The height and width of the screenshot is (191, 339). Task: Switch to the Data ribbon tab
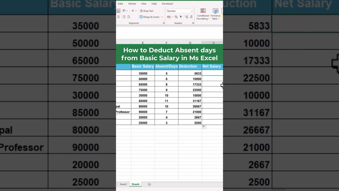tap(120, 4)
